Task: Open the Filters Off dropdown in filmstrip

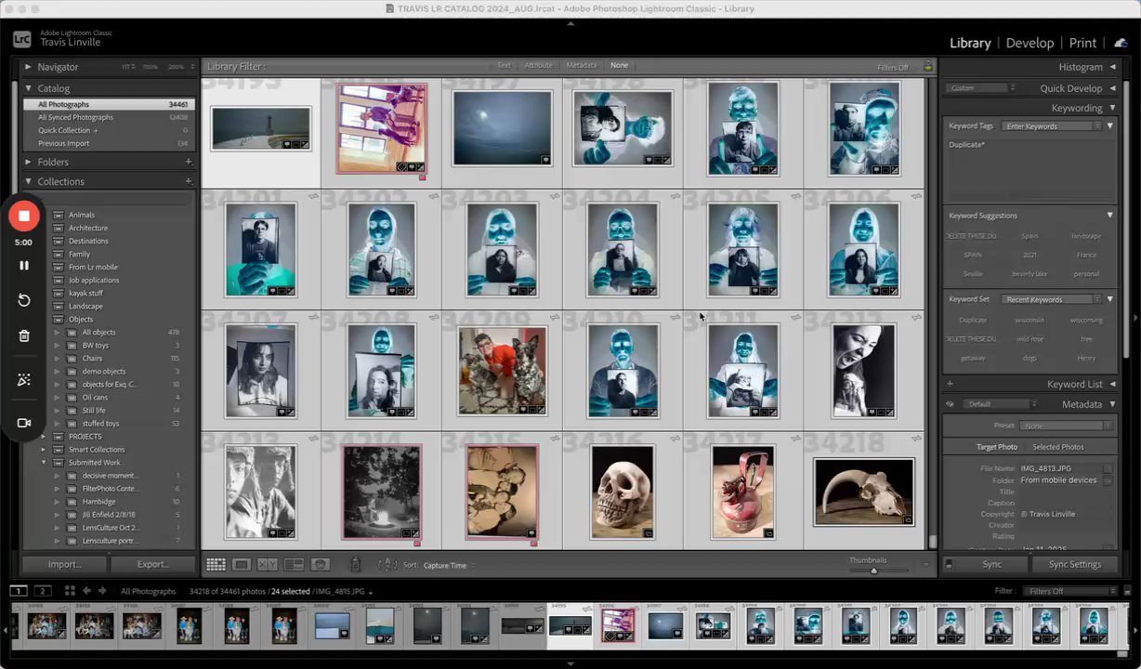Action: pos(1069,591)
